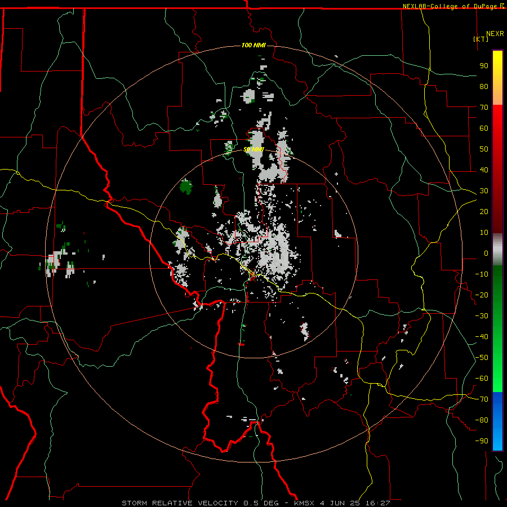The image size is (507, 507).
Task: Click the -80 value on velocity scale
Action: pyautogui.click(x=482, y=420)
